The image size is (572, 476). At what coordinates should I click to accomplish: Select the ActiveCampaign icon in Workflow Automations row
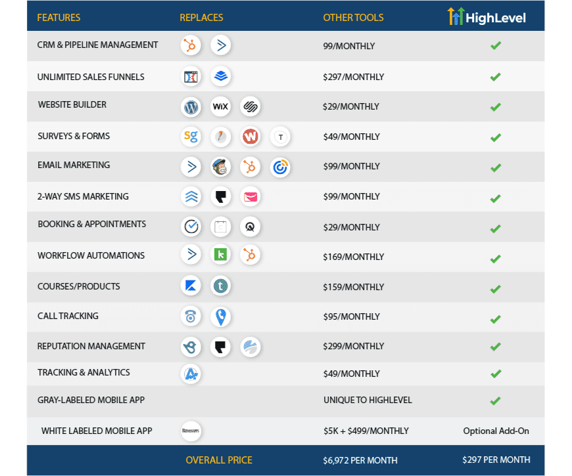[191, 254]
